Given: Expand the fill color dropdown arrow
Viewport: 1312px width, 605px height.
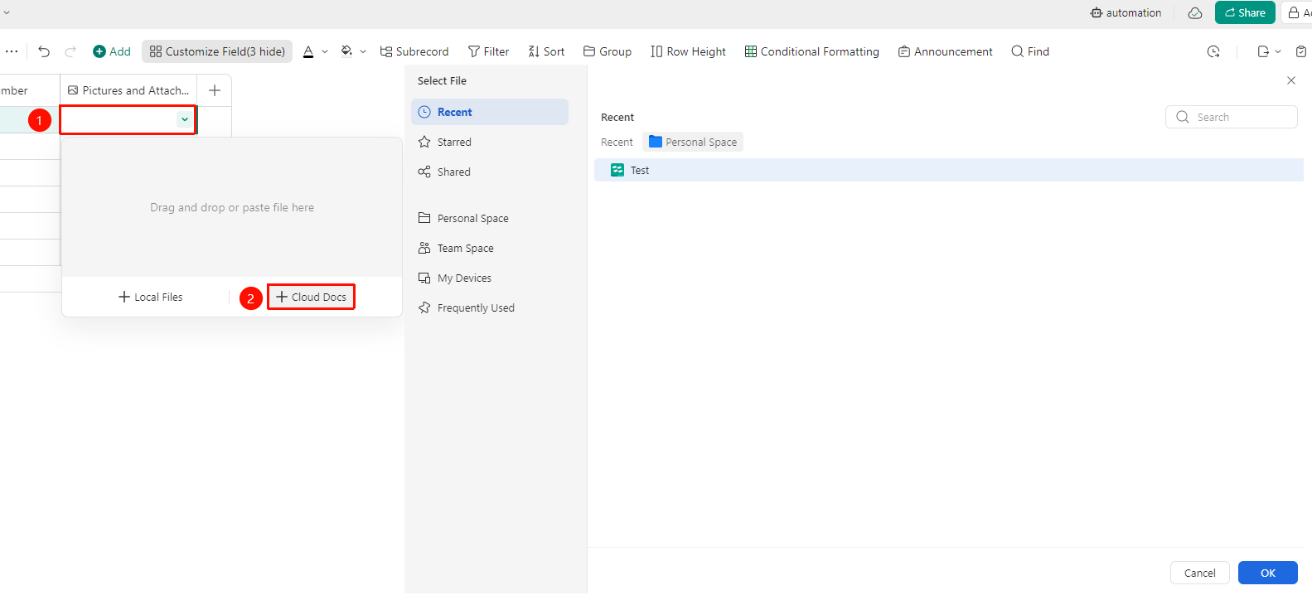Looking at the screenshot, I should pyautogui.click(x=363, y=51).
